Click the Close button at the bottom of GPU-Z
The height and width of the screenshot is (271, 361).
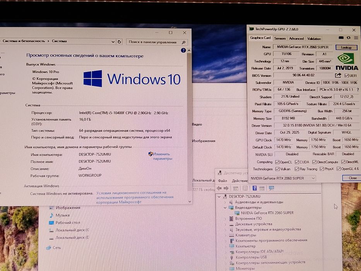click(x=352, y=178)
